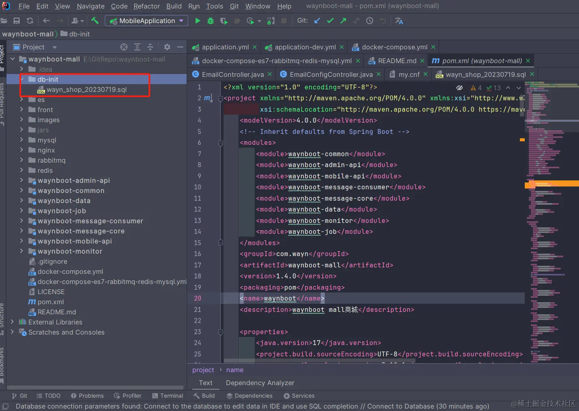The image size is (579, 411).
Task: Update project via Git blue arrow icon
Action: tap(317, 21)
